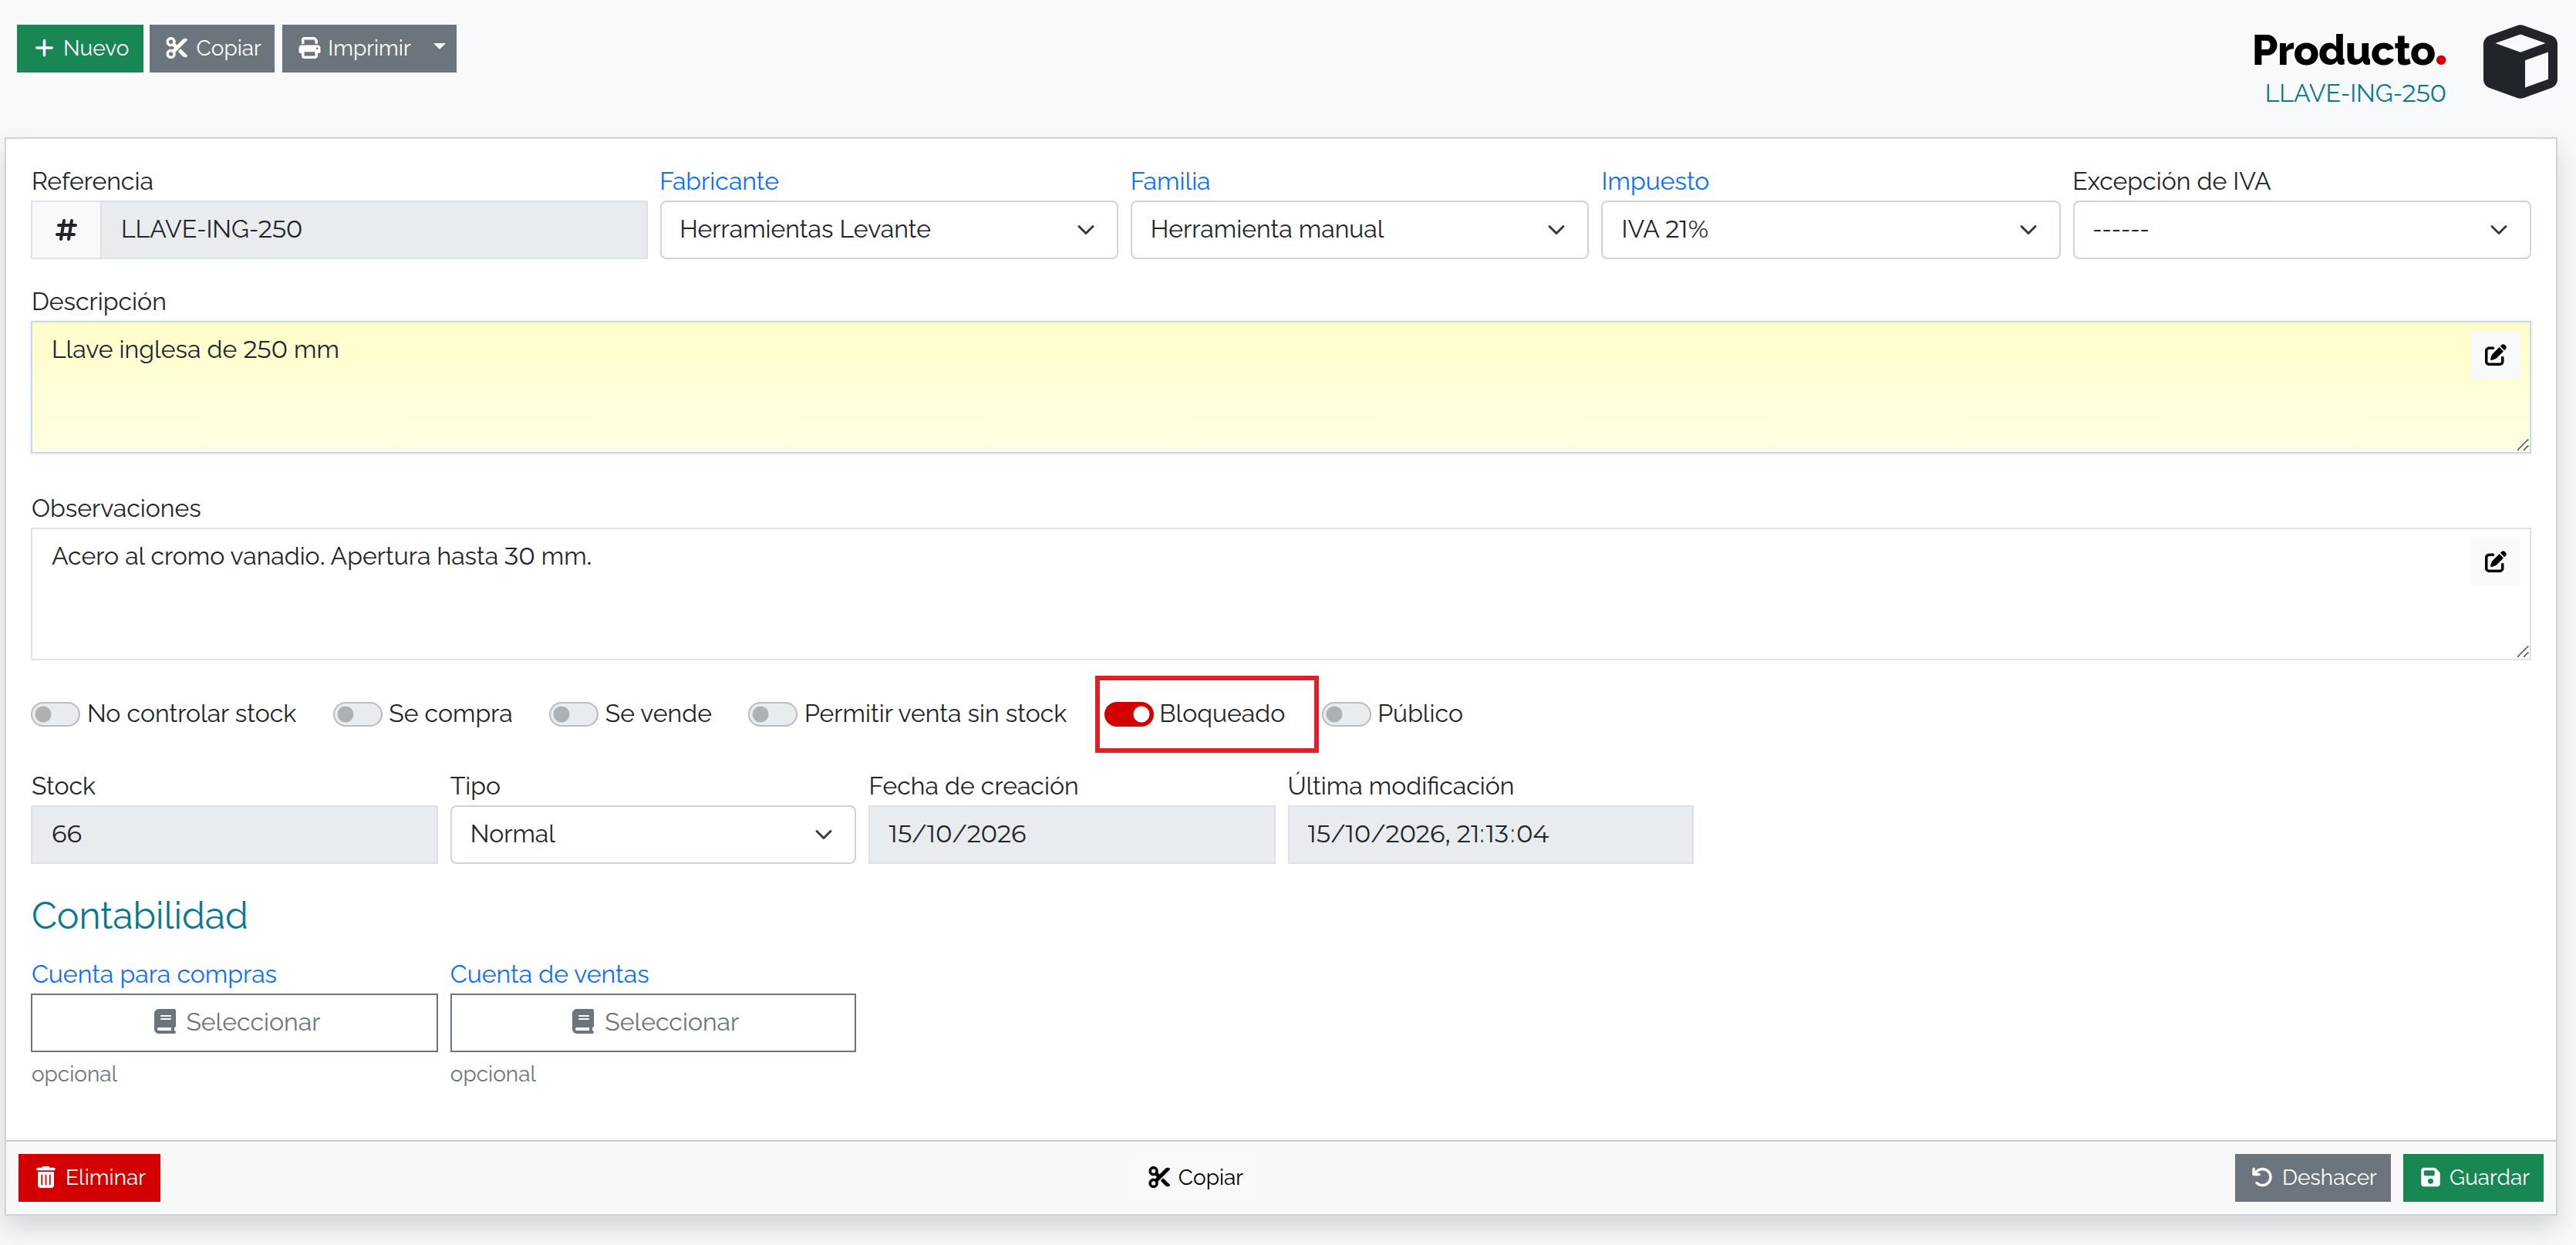Viewport: 2576px width, 1245px height.
Task: Click the Última modificación field
Action: [1490, 835]
